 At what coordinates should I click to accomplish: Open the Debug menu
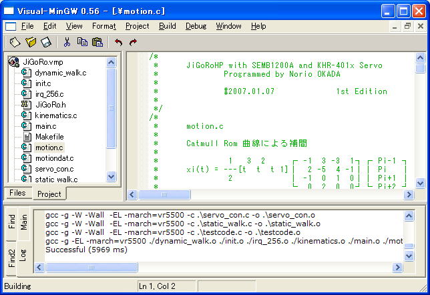[x=196, y=26]
